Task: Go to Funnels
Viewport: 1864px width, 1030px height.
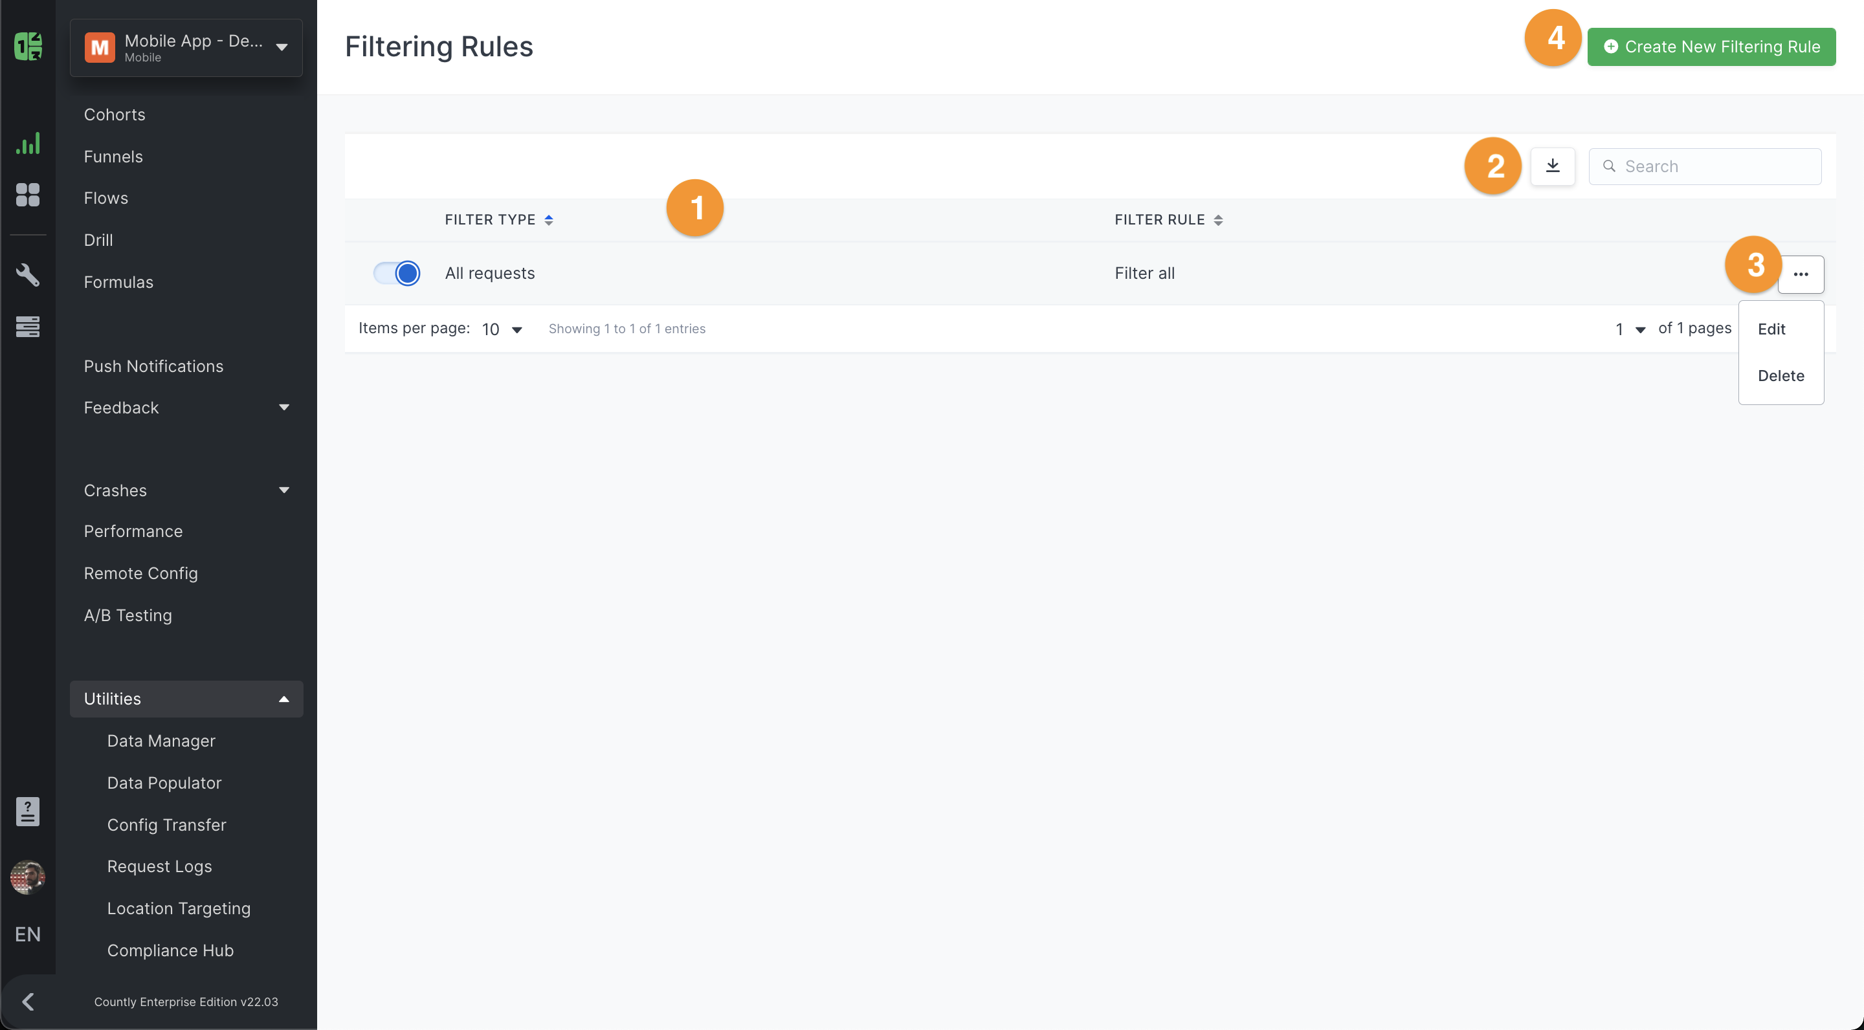Action: 114,156
